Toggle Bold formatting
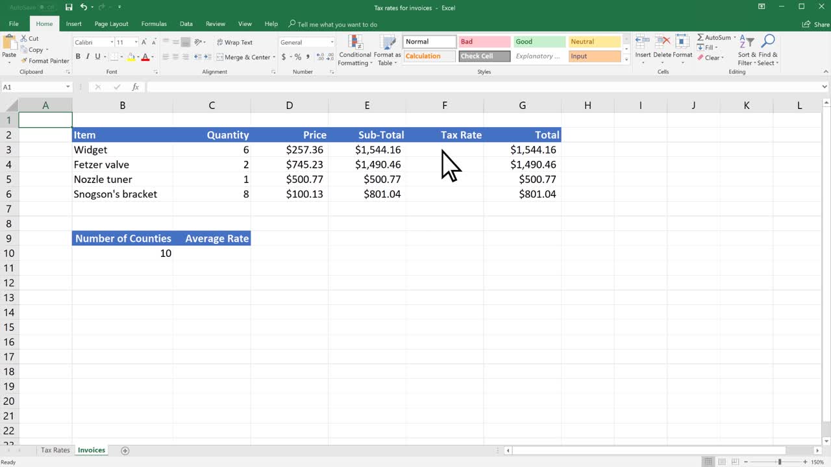831x467 pixels. (78, 56)
